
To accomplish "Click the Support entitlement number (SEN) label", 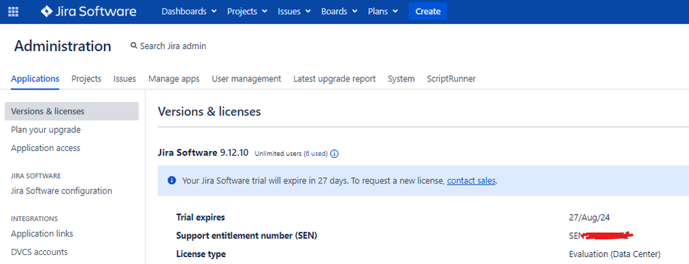I will click(246, 236).
